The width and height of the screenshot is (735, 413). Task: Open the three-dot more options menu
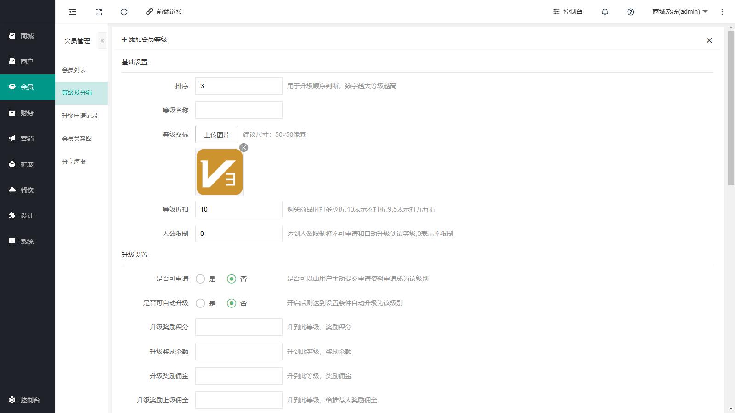(722, 12)
